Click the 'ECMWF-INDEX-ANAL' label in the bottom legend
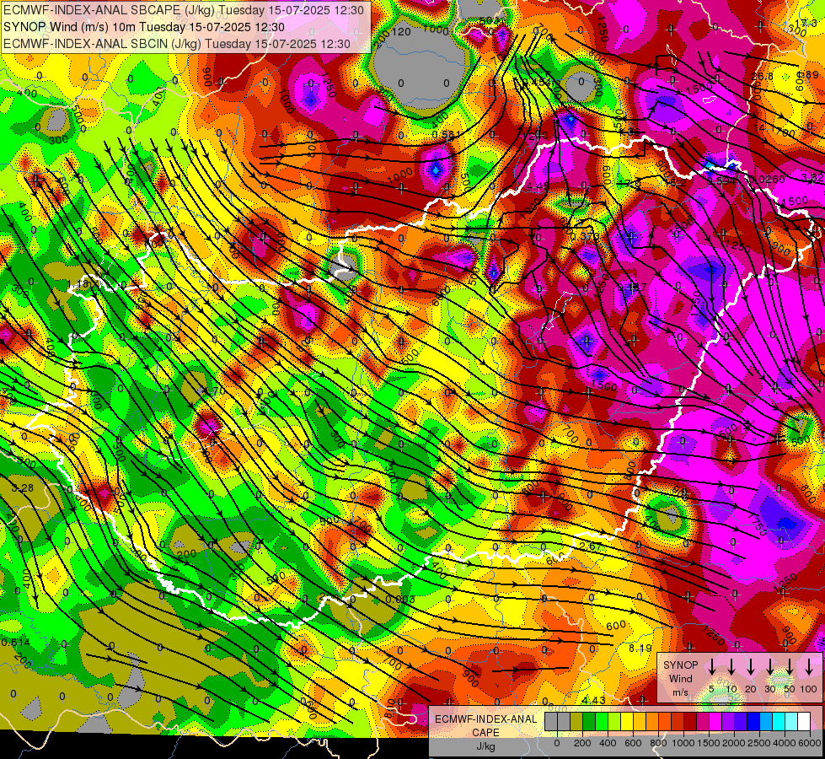Image resolution: width=825 pixels, height=759 pixels. [x=485, y=719]
